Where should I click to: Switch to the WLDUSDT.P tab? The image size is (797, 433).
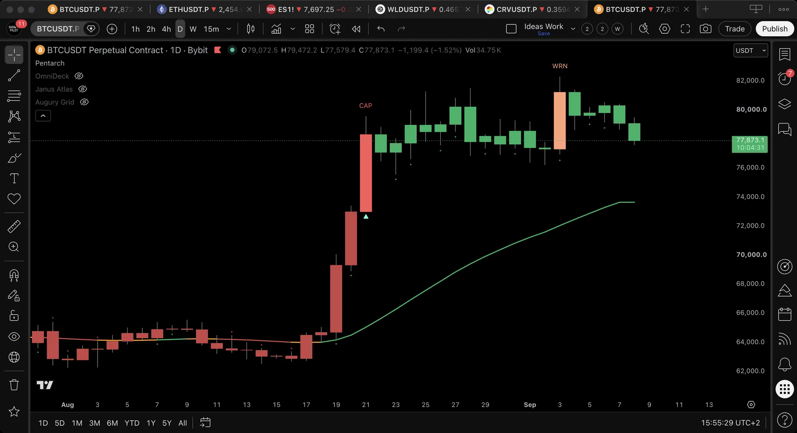[423, 9]
